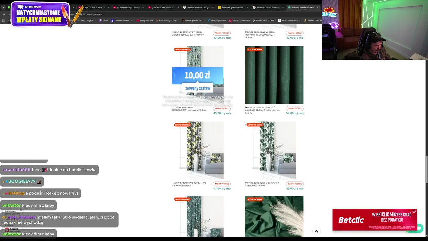
Task: Go back with the browser back arrow
Action: [3, 14]
